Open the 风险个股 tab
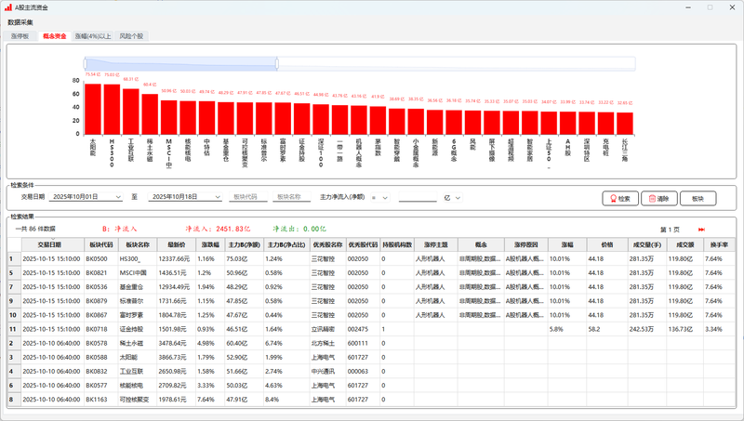 (x=131, y=35)
